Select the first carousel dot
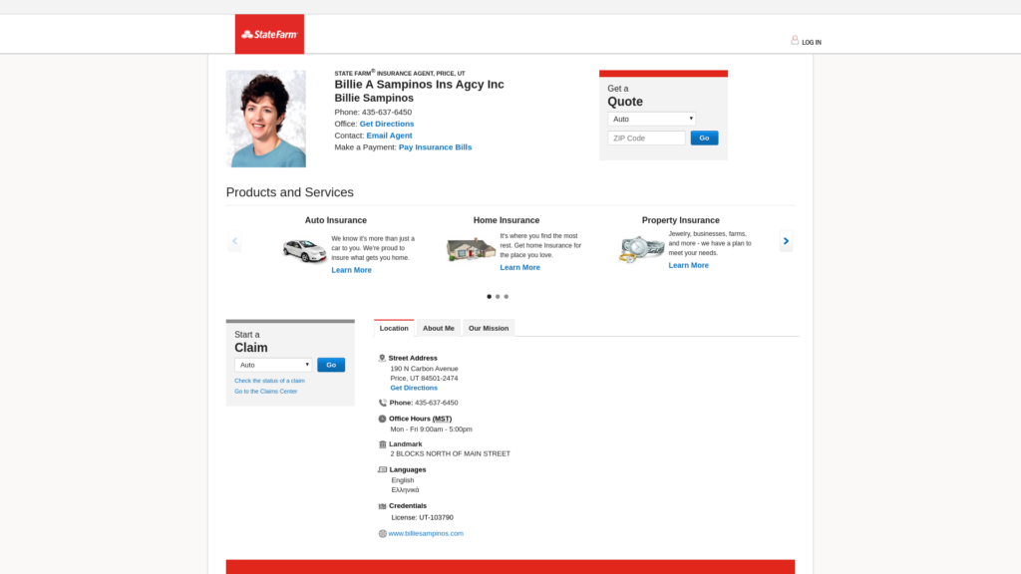1021x574 pixels. (x=489, y=297)
